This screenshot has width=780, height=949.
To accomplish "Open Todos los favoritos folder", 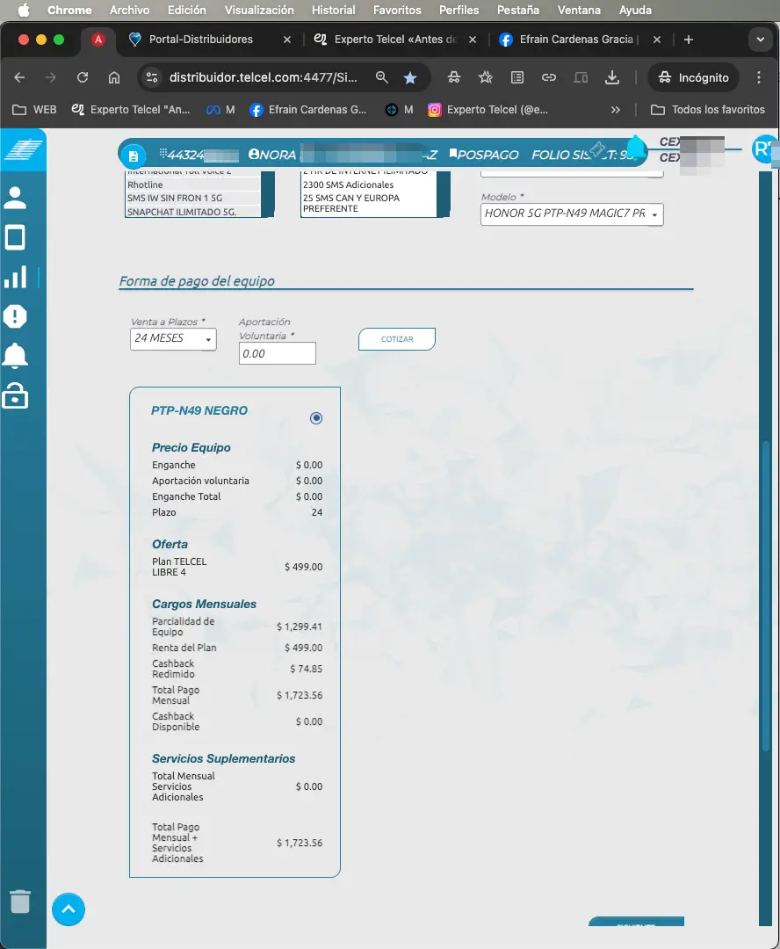I will [708, 110].
